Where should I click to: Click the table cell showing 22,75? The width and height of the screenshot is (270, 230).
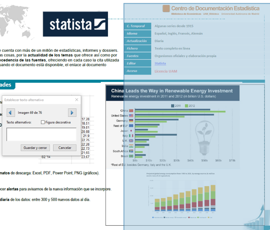85,140
